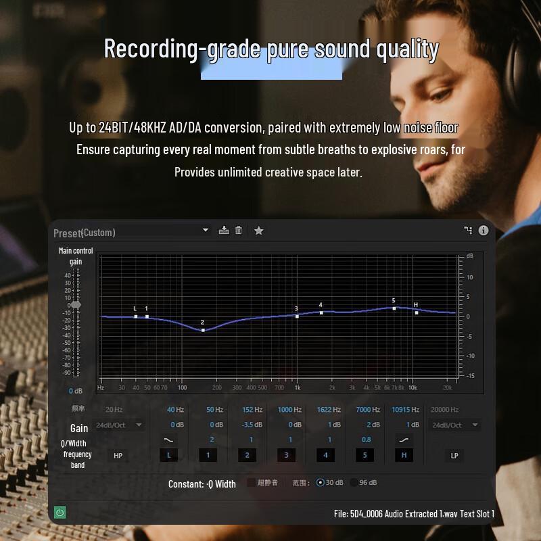Select the HP high-pass filter band

click(x=118, y=455)
